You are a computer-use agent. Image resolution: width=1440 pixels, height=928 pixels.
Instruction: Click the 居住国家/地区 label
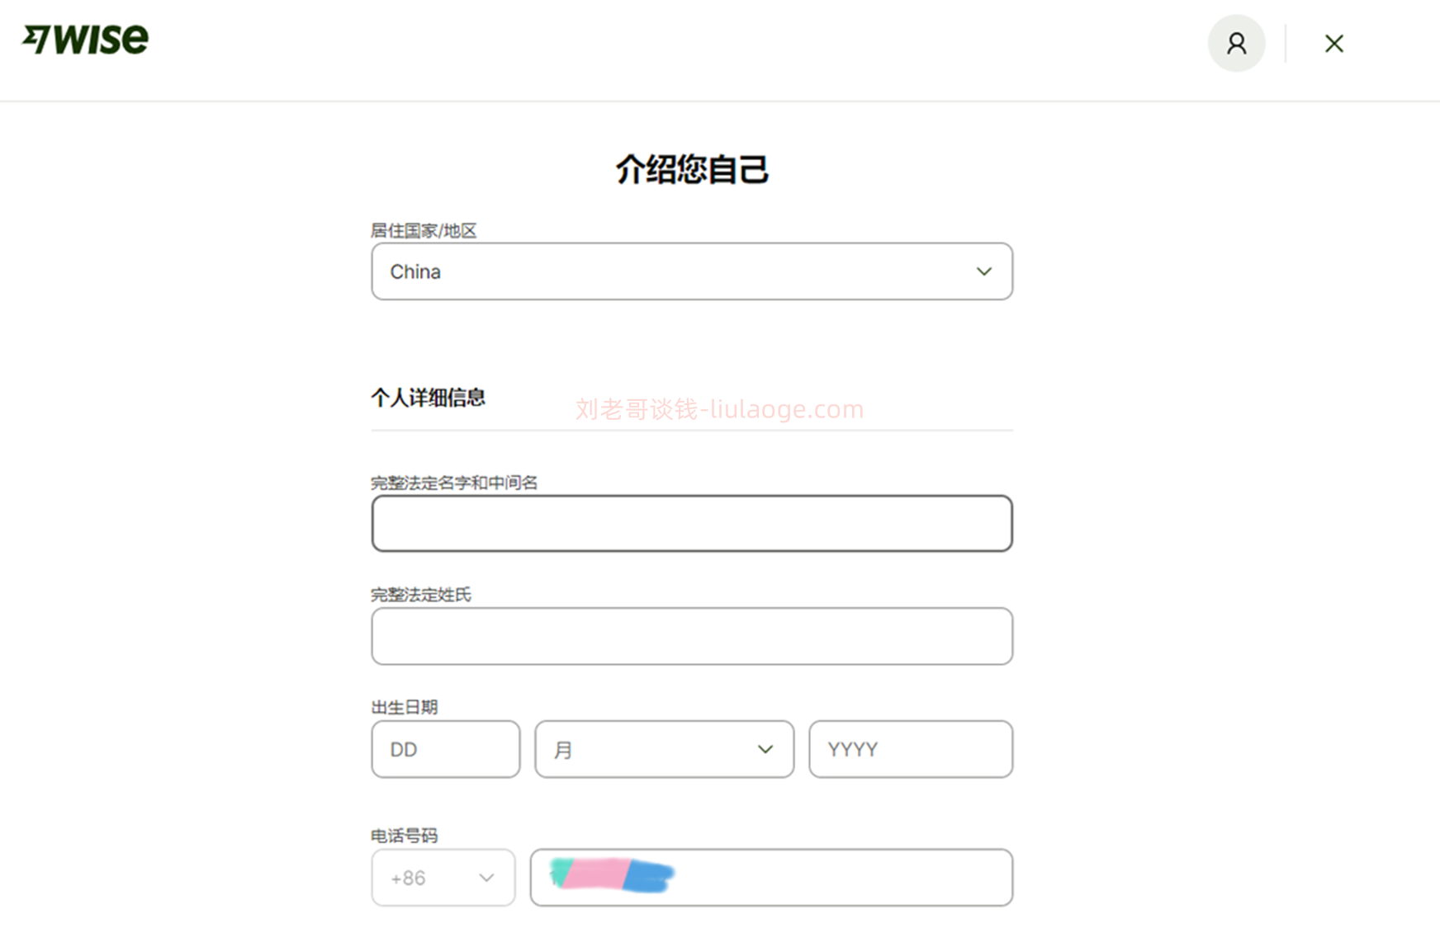click(x=424, y=231)
